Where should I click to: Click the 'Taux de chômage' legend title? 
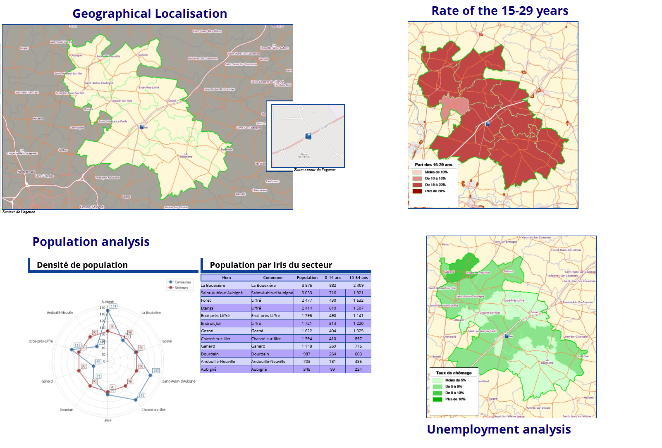pos(454,373)
